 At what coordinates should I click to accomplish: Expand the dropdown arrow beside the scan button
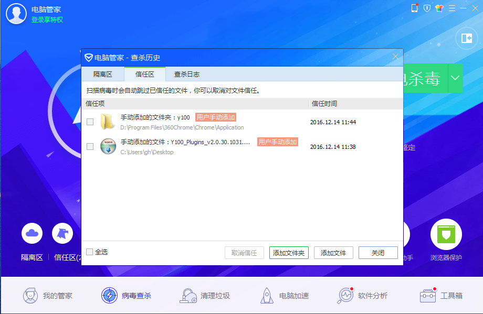tap(455, 78)
